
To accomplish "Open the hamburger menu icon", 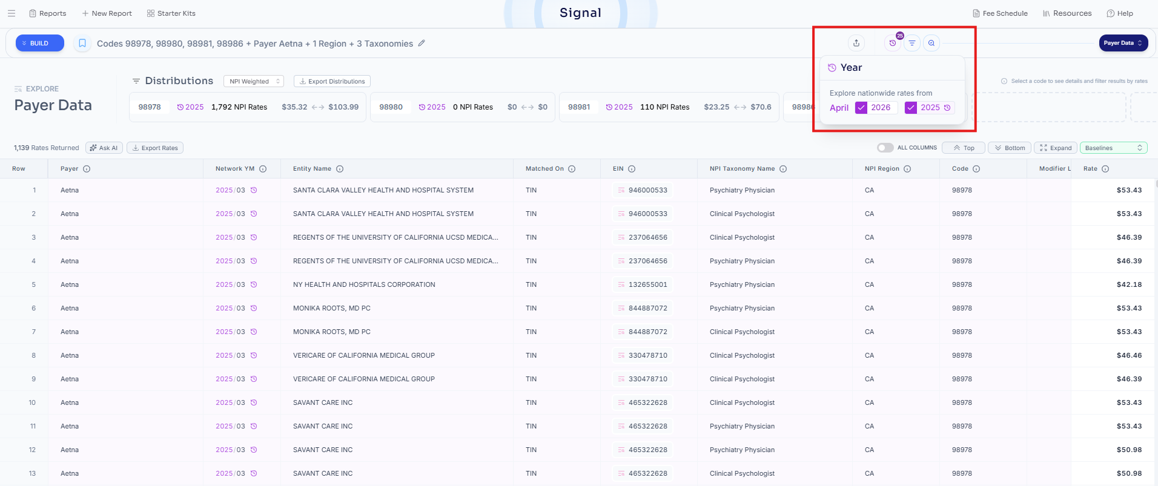I will click(x=12, y=13).
